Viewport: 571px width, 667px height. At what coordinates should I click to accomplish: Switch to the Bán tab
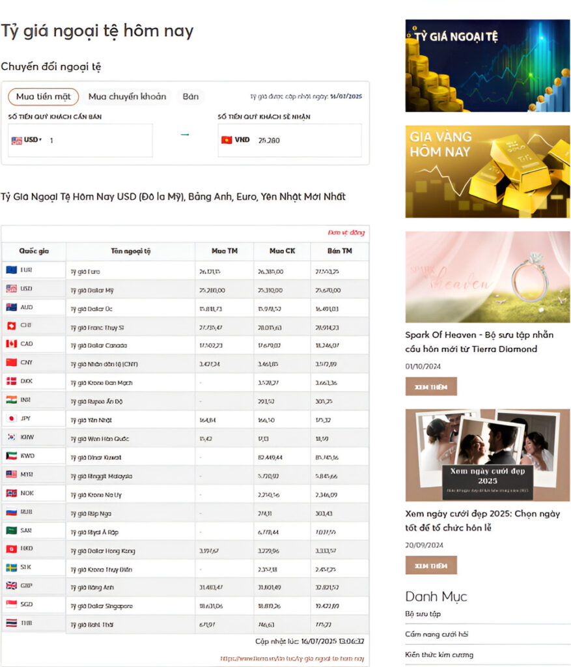(x=191, y=96)
